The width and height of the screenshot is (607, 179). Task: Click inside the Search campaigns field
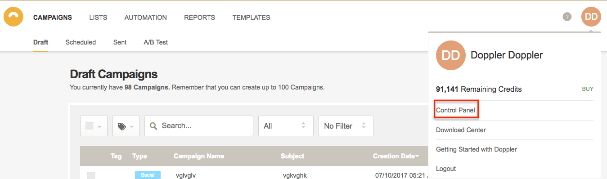(199, 126)
